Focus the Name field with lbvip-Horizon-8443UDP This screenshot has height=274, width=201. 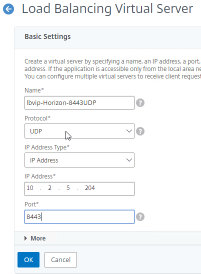(79, 103)
